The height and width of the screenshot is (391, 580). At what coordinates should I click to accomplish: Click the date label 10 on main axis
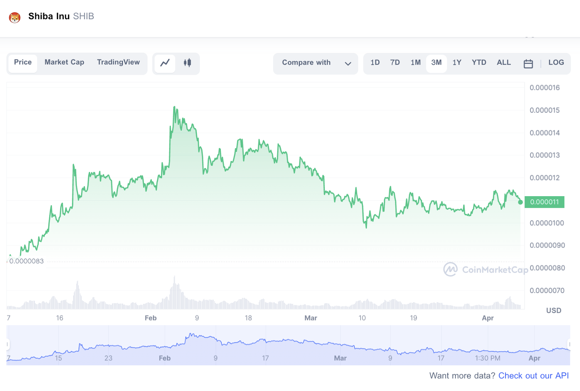click(x=362, y=318)
